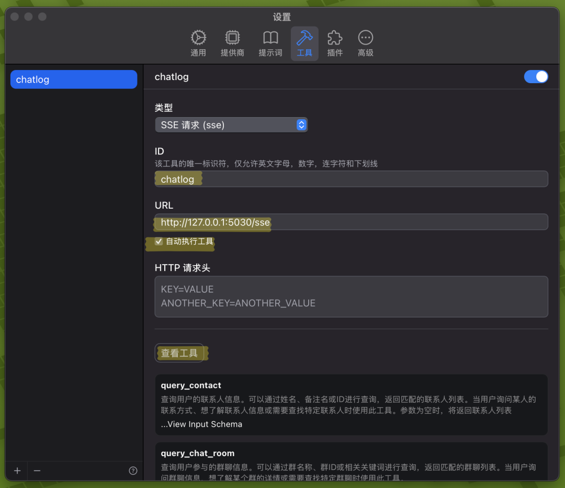Open the 提供商 (Providers) settings icon
The width and height of the screenshot is (565, 488).
click(232, 43)
